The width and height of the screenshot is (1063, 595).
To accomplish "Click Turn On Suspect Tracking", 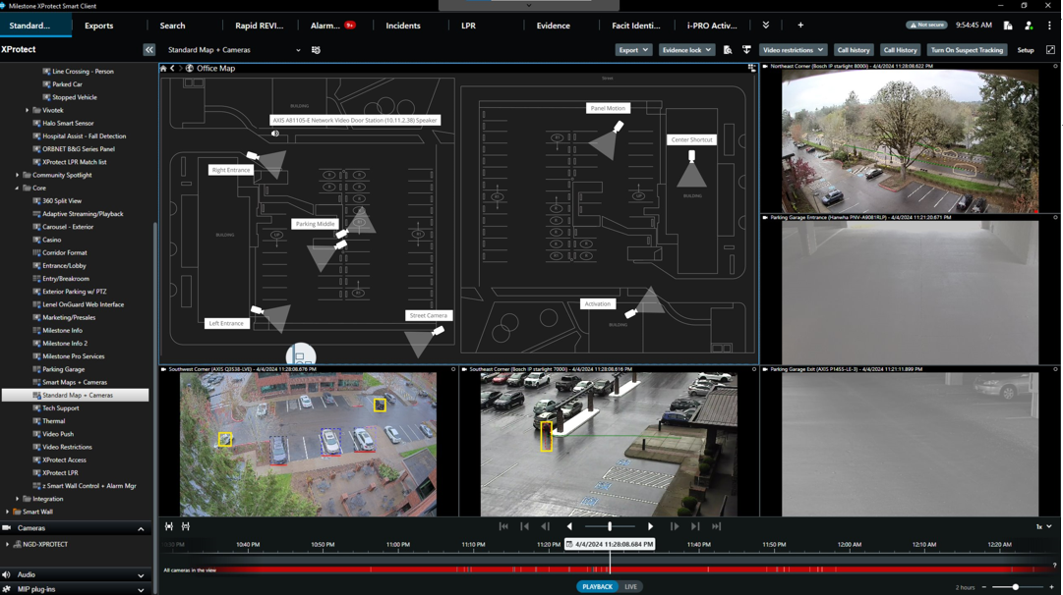I will point(966,50).
